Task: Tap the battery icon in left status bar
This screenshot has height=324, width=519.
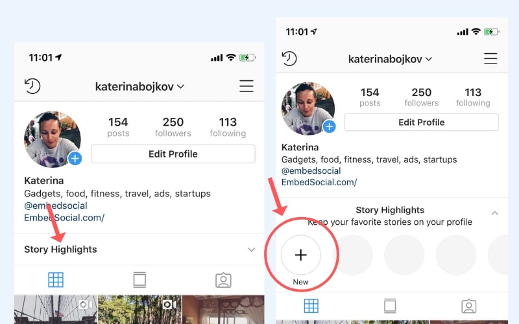Action: (248, 58)
